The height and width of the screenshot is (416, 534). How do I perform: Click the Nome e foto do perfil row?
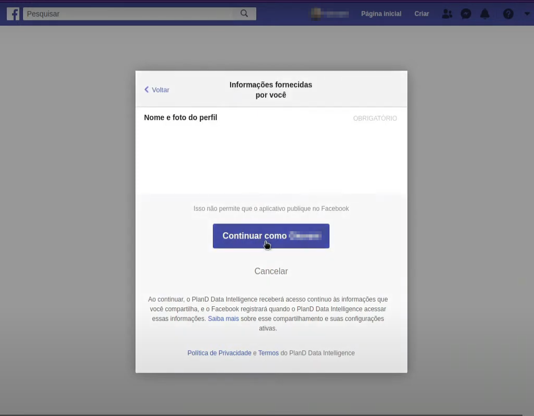pos(271,117)
